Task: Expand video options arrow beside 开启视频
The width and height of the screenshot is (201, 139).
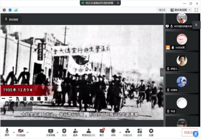Action: coord(28,132)
